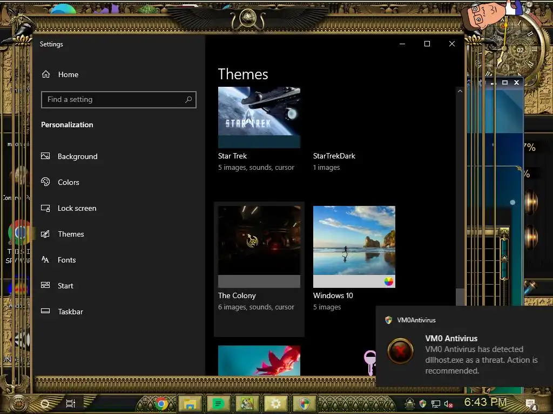Go to Background settings page

(78, 156)
